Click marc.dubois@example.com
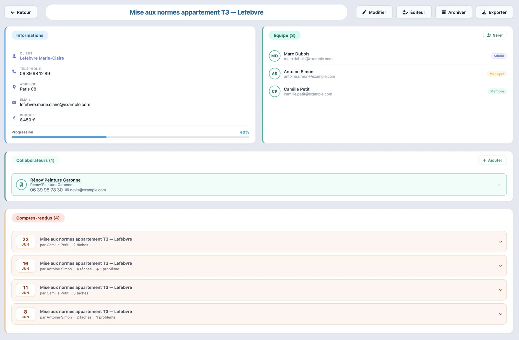Screen dimensions: 519x340 308,59
